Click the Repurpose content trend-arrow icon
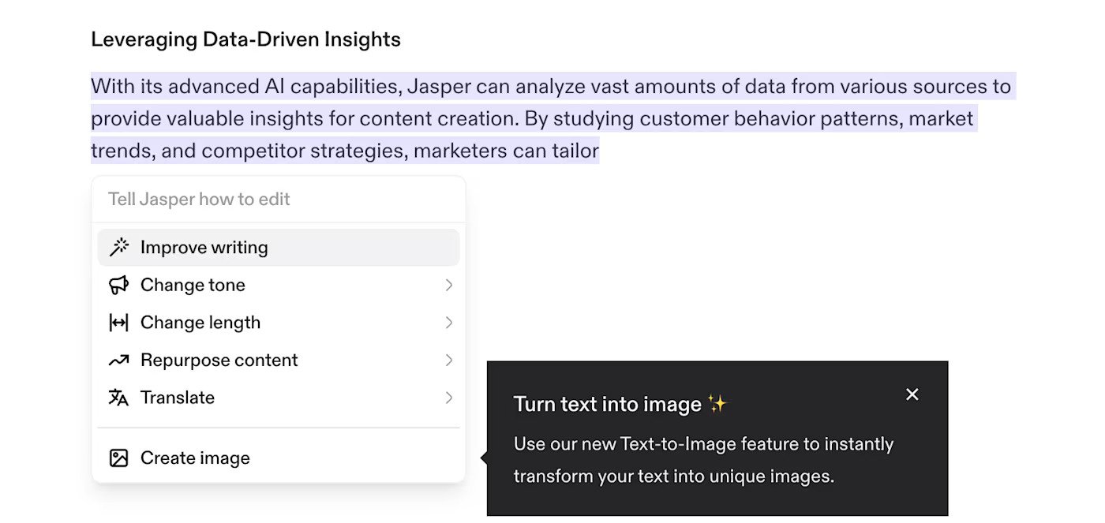This screenshot has width=1105, height=523. pyautogui.click(x=118, y=360)
